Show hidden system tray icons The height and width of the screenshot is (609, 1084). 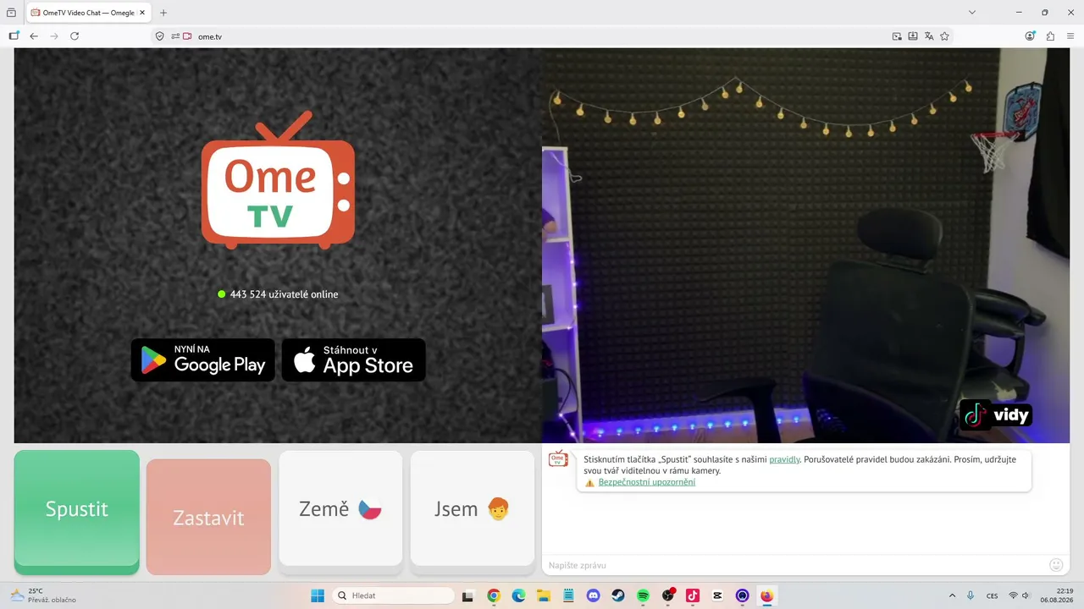click(x=952, y=595)
